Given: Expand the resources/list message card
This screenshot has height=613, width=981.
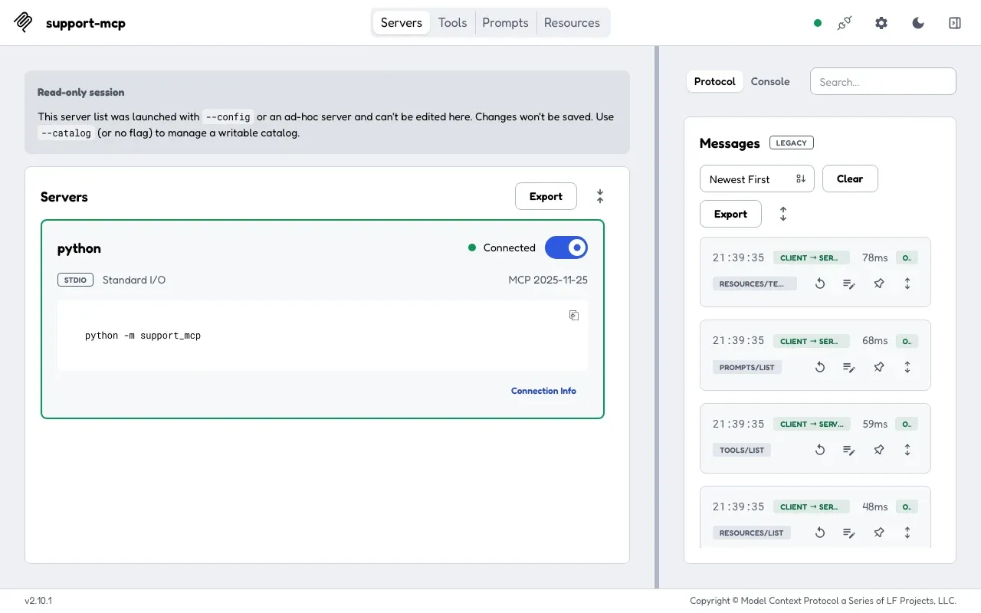Looking at the screenshot, I should click(907, 533).
